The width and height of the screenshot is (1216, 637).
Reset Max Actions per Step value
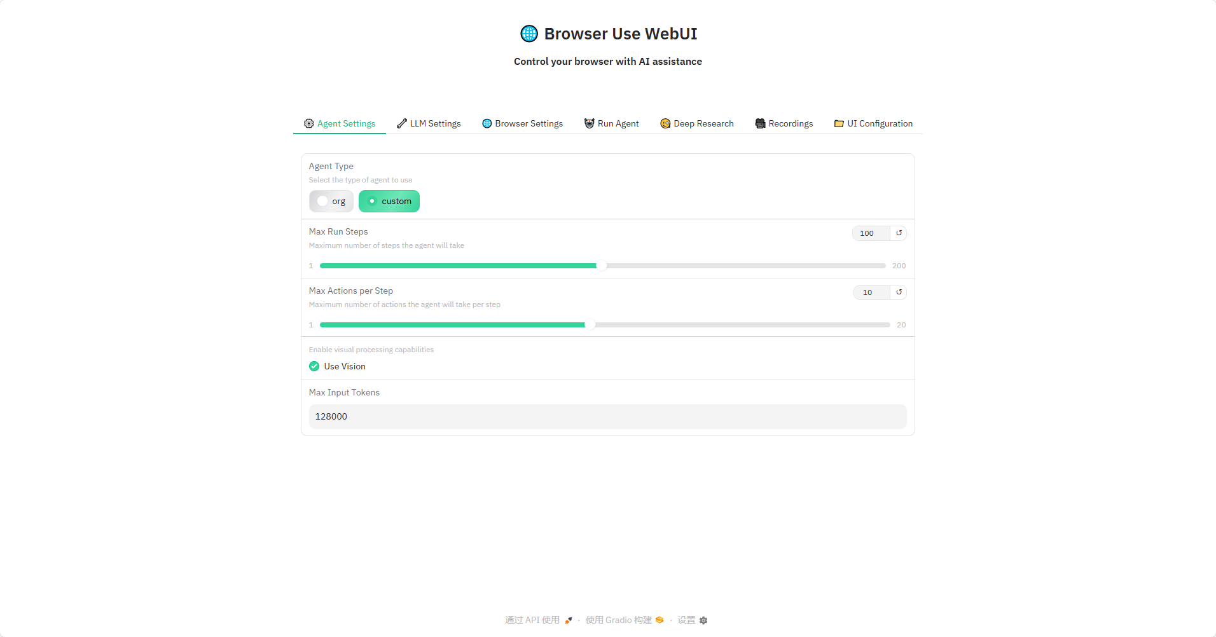[x=899, y=292]
